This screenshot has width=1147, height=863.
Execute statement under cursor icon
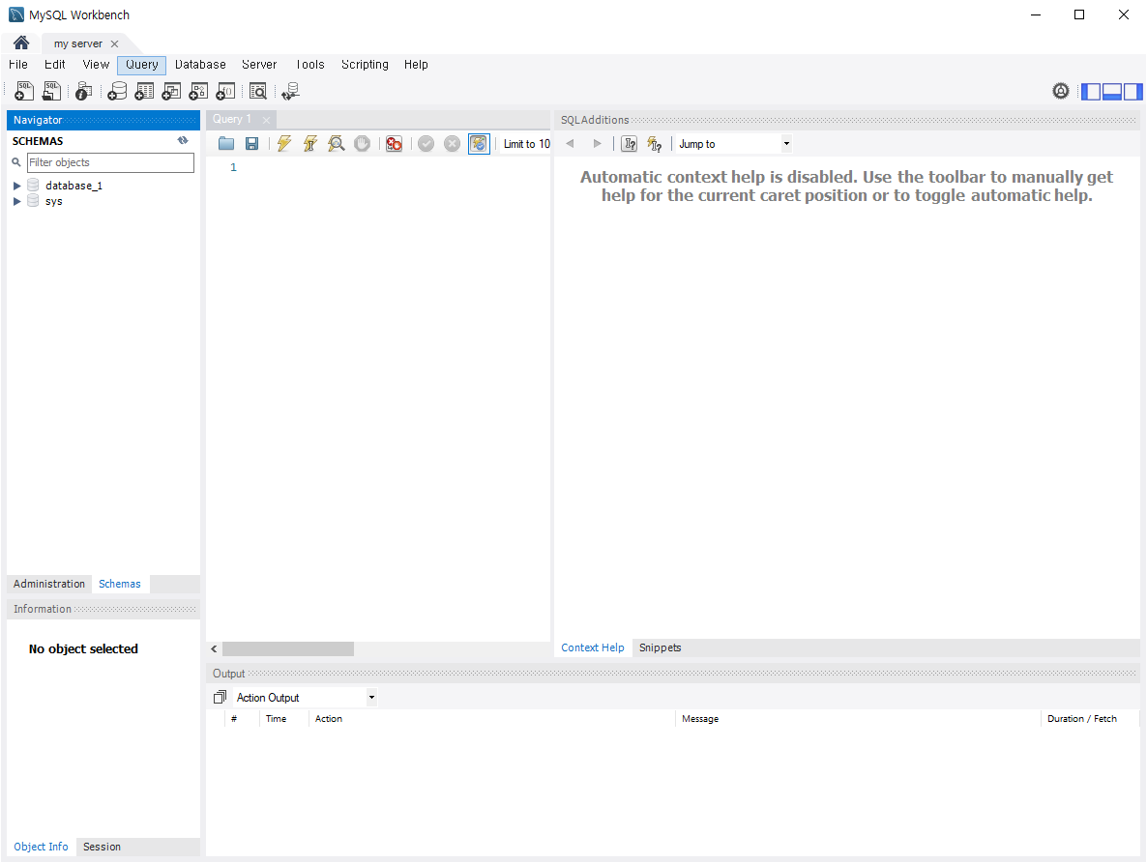pos(310,144)
